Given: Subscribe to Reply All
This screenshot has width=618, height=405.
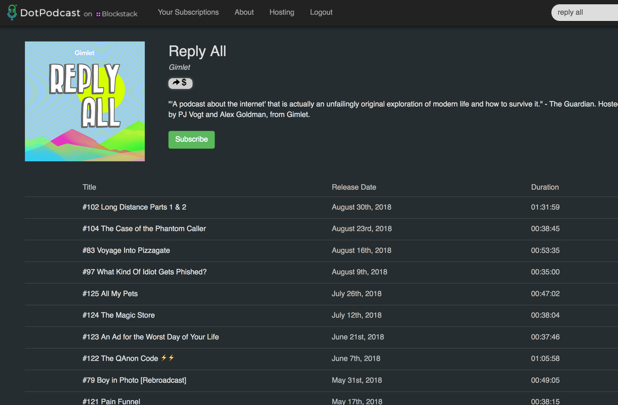Looking at the screenshot, I should [191, 140].
